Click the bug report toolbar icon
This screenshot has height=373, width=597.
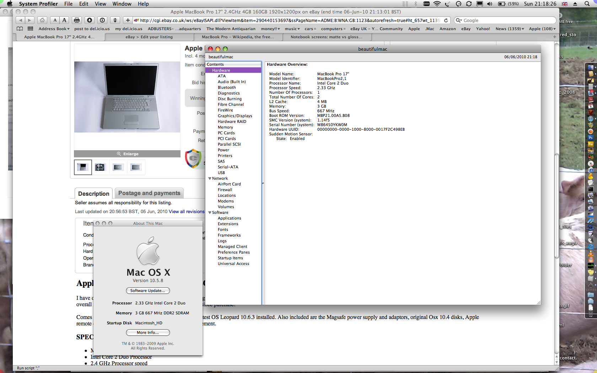[x=115, y=20]
